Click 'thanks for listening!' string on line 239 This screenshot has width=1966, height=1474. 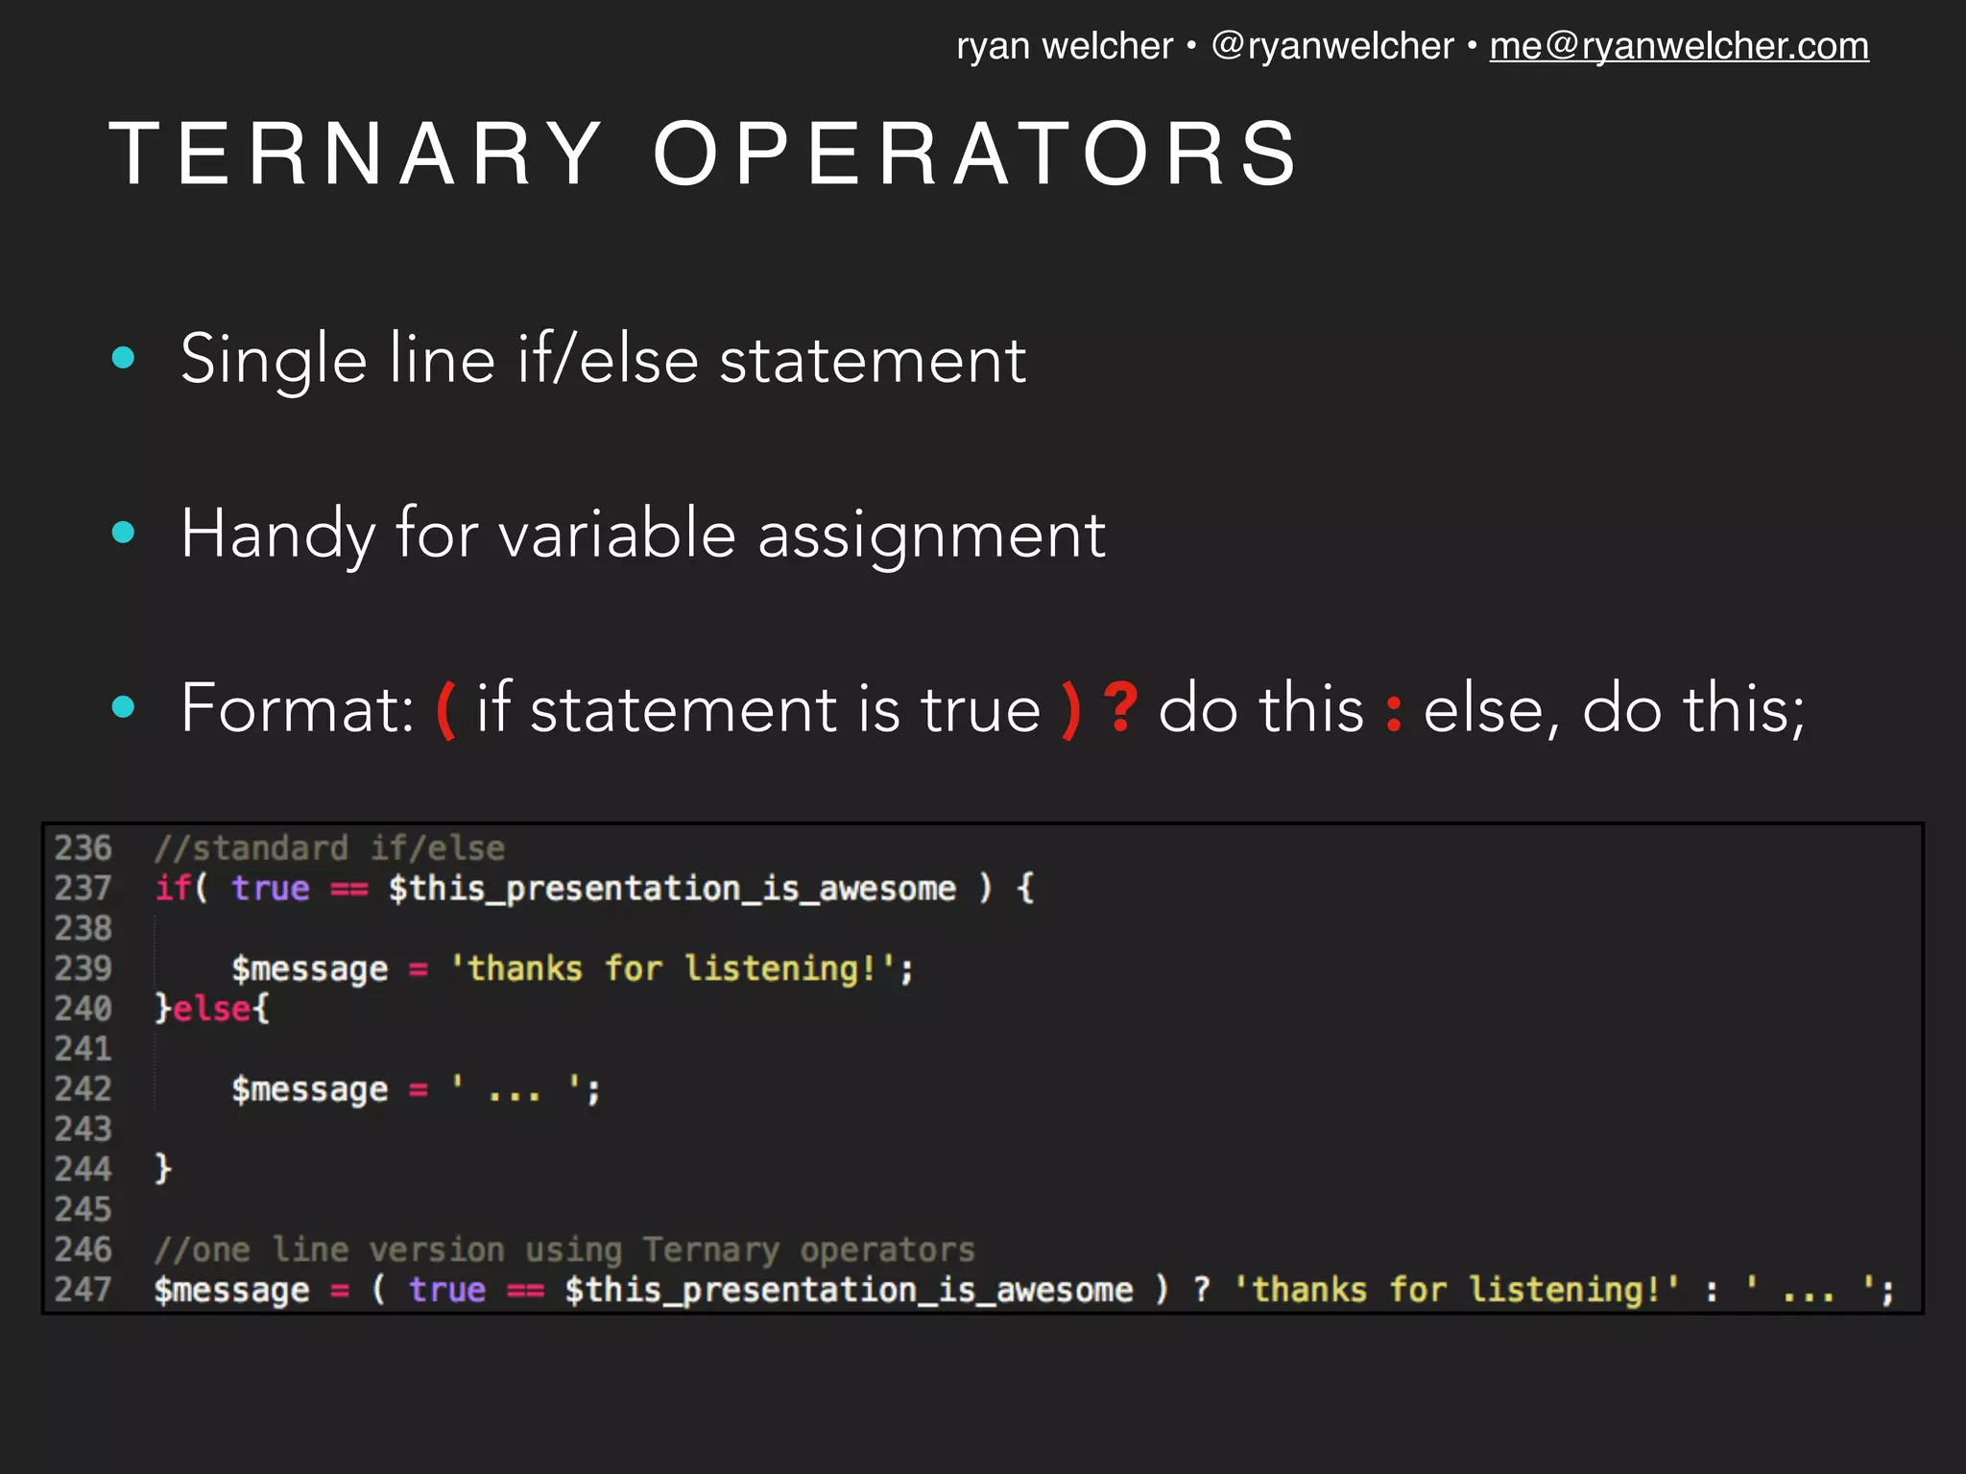pyautogui.click(x=672, y=968)
